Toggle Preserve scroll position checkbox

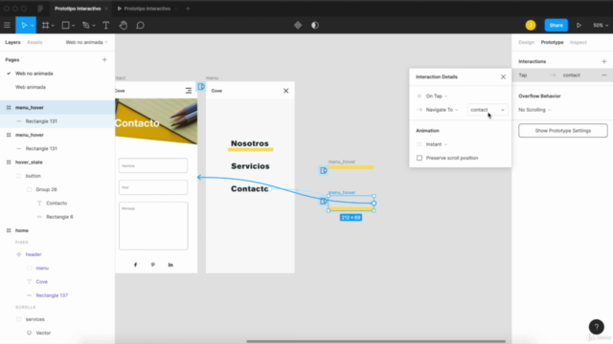pos(420,158)
